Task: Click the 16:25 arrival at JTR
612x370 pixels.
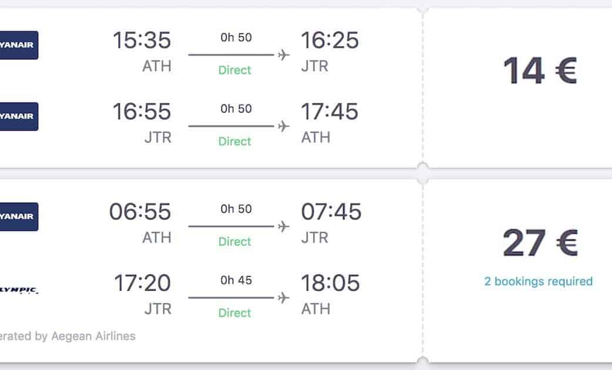Action: coord(329,40)
